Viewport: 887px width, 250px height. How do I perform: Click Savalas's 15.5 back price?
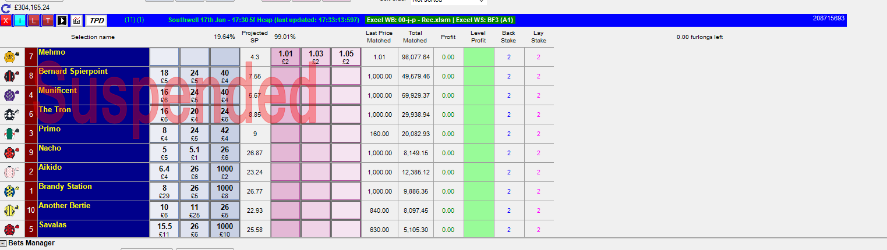coord(164,230)
